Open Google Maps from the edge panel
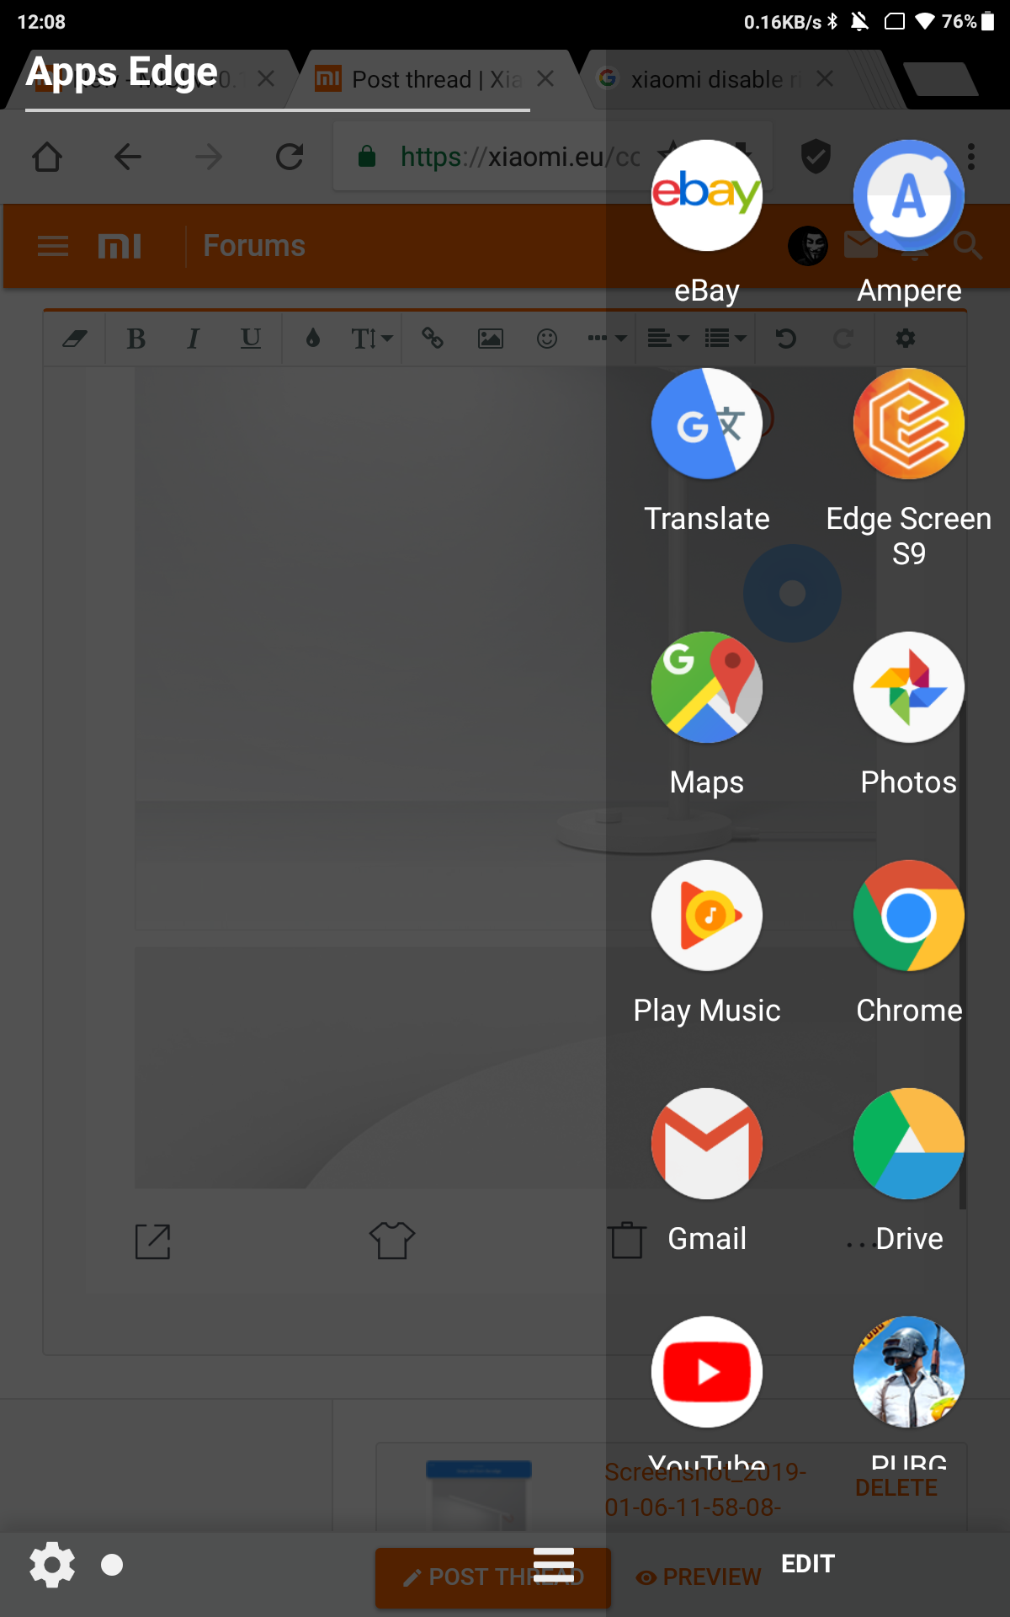The width and height of the screenshot is (1010, 1617). click(x=707, y=687)
